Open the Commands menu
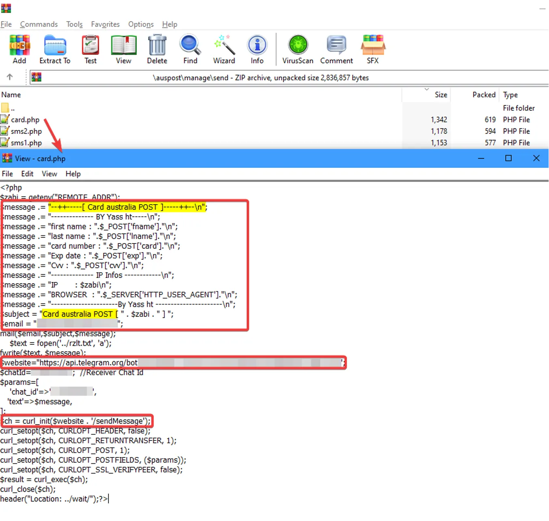The height and width of the screenshot is (521, 549). [x=39, y=24]
